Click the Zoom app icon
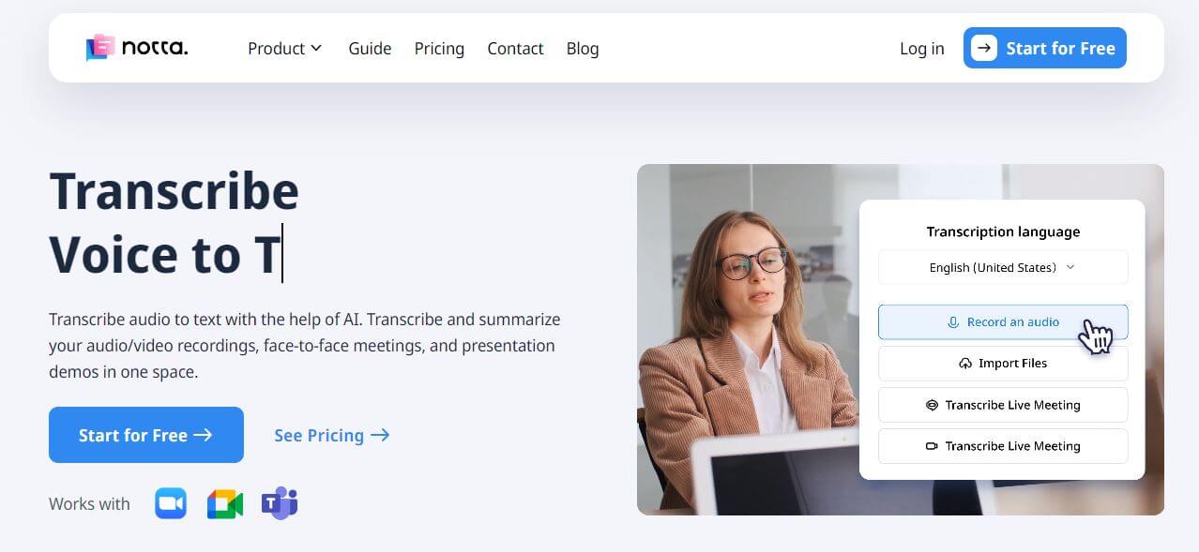The image size is (1199, 552). point(171,503)
